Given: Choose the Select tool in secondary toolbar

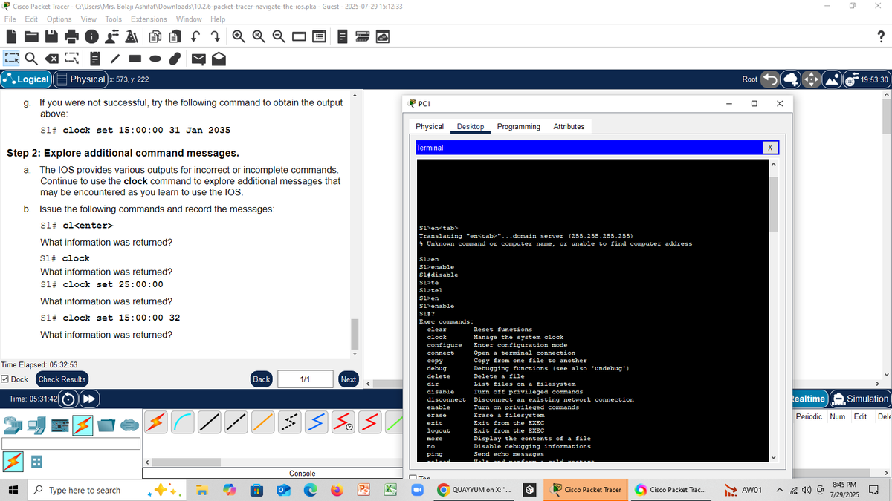Looking at the screenshot, I should (x=13, y=58).
